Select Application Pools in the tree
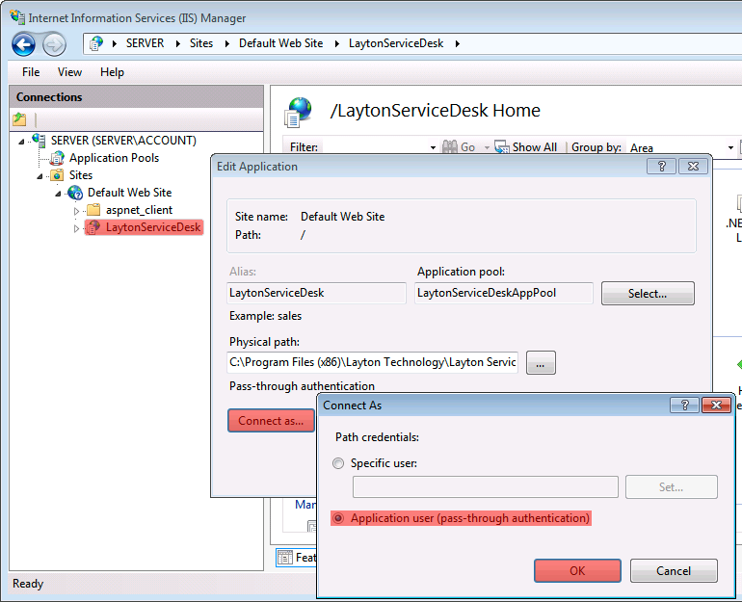 coord(114,158)
